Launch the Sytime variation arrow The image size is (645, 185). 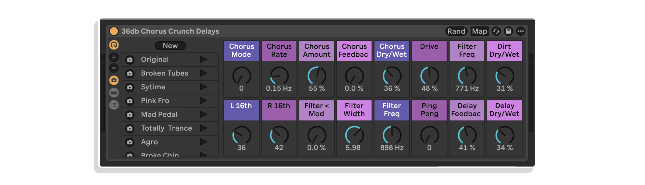(x=203, y=87)
